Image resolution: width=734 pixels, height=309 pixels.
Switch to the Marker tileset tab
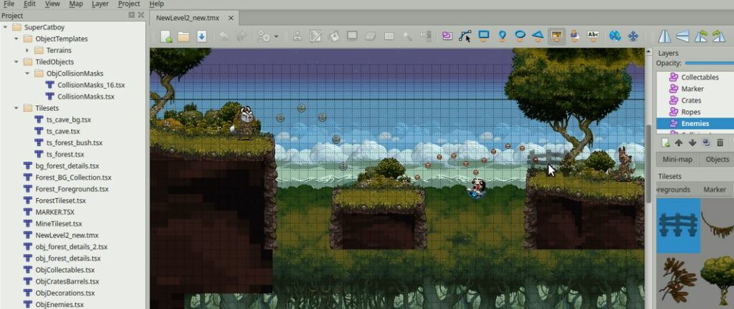point(715,189)
